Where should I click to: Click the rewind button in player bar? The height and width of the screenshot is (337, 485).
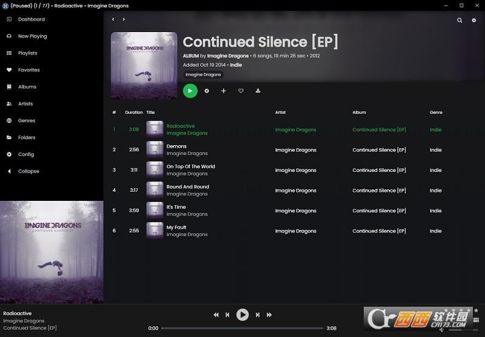click(x=216, y=315)
